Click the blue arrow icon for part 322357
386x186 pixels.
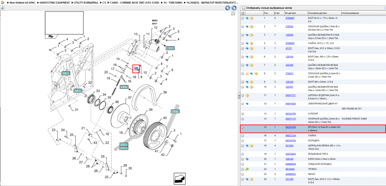pyautogui.click(x=247, y=87)
